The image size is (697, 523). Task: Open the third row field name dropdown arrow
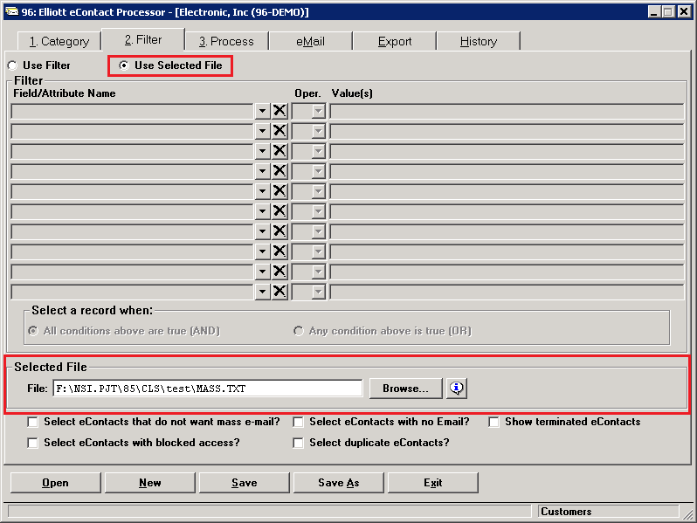tap(262, 151)
